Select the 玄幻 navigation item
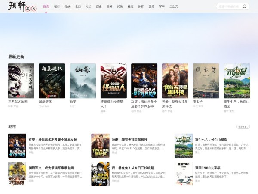 click(78, 7)
